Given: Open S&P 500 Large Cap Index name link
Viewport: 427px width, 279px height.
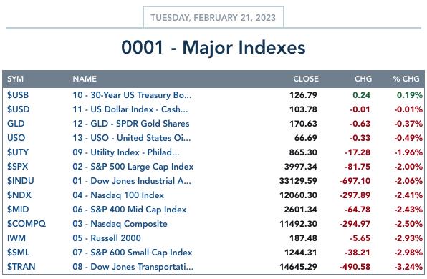Looking at the screenshot, I should point(133,167).
